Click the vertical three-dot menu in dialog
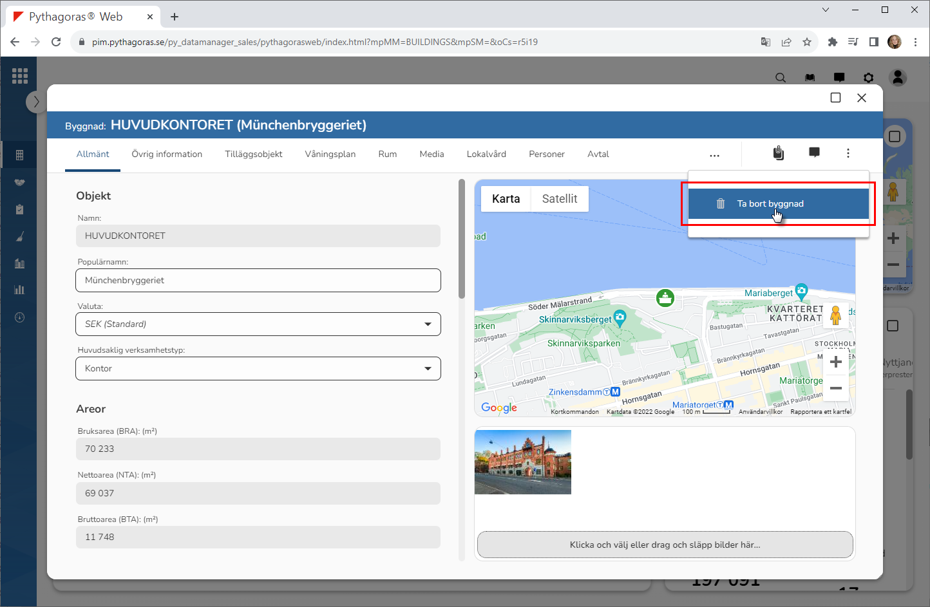This screenshot has height=607, width=930. click(848, 153)
